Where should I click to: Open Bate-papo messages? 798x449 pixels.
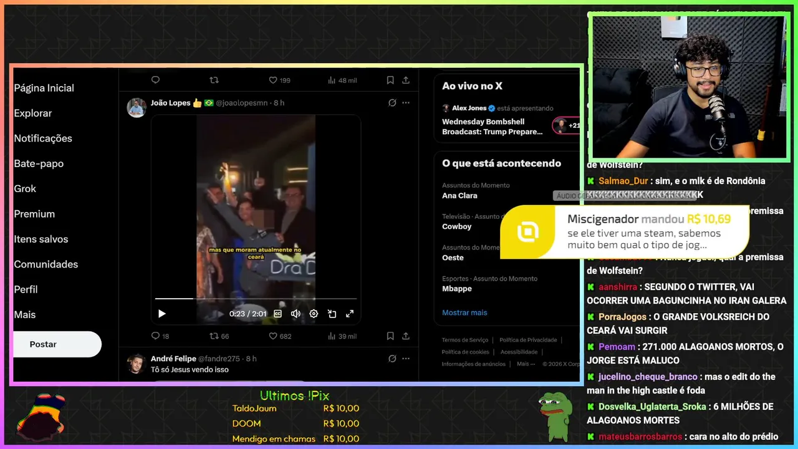(x=39, y=163)
